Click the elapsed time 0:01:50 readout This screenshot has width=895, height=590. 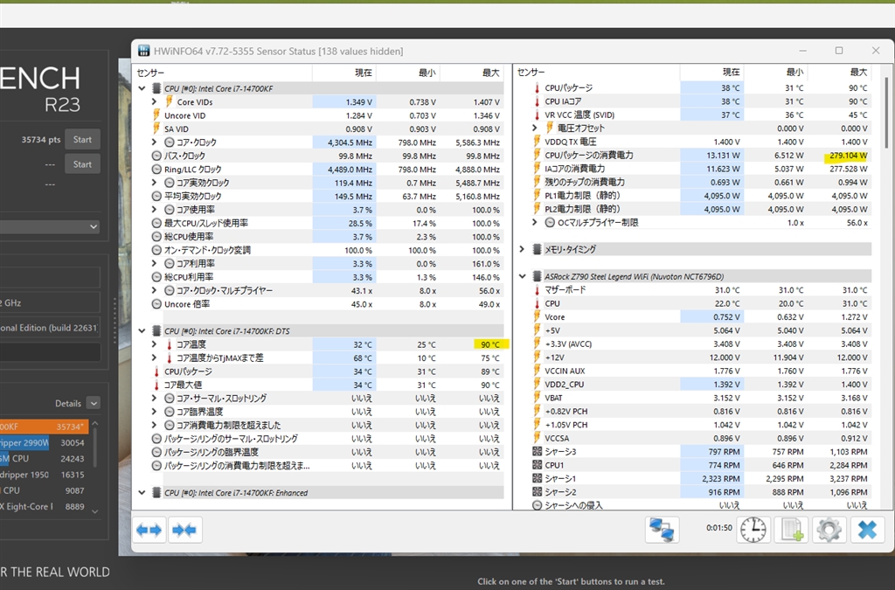(x=718, y=528)
